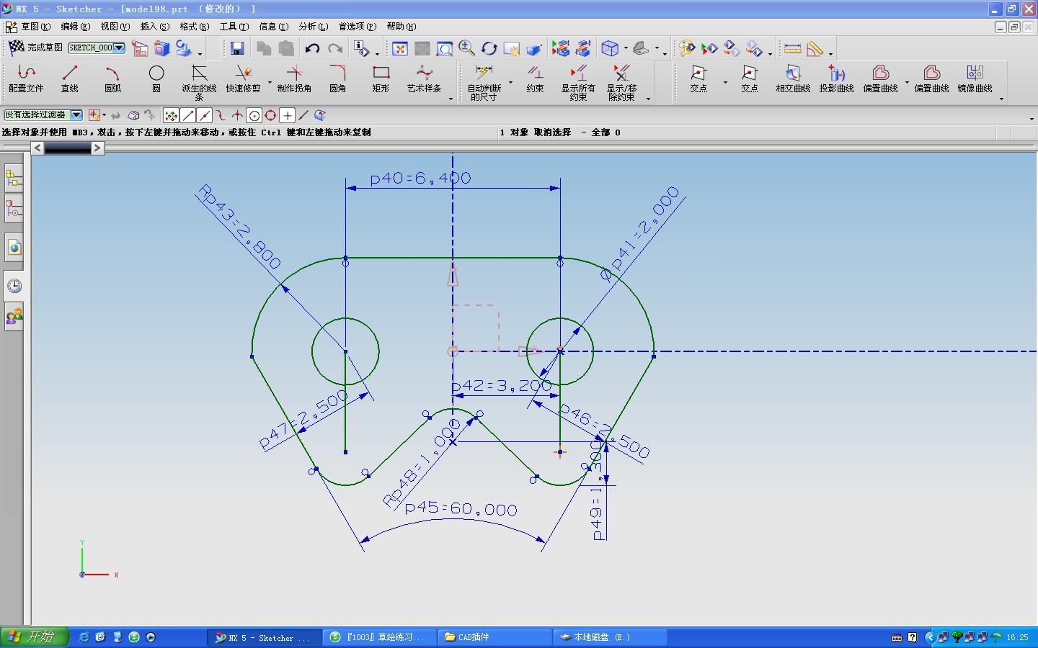Open the 插入(S) menu

[155, 27]
